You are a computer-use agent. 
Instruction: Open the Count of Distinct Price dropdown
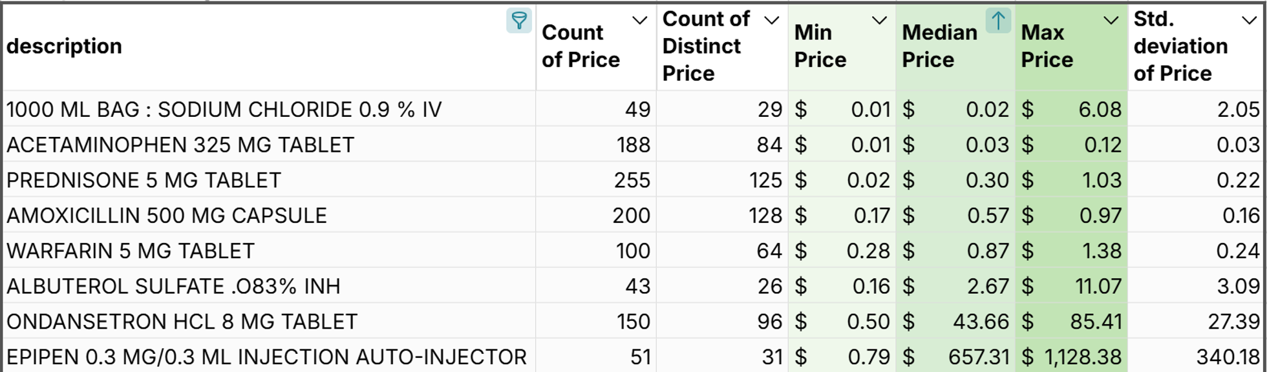771,19
